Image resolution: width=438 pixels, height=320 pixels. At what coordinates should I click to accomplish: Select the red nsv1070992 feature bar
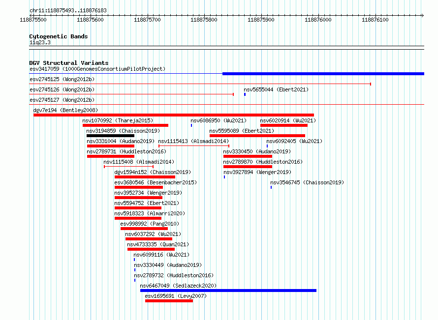pos(125,125)
